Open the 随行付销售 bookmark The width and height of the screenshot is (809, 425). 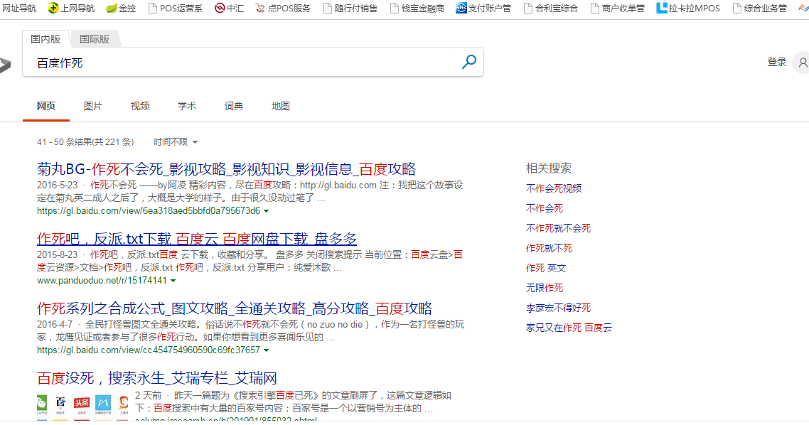350,9
